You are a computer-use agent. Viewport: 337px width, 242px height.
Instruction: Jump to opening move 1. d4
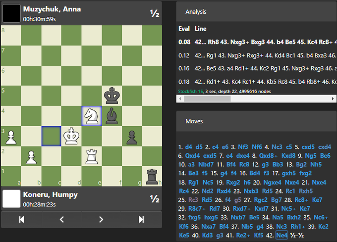pos(187,147)
